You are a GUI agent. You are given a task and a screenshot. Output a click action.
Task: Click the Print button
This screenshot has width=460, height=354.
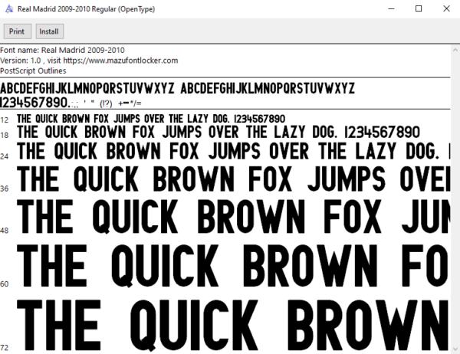pyautogui.click(x=18, y=31)
